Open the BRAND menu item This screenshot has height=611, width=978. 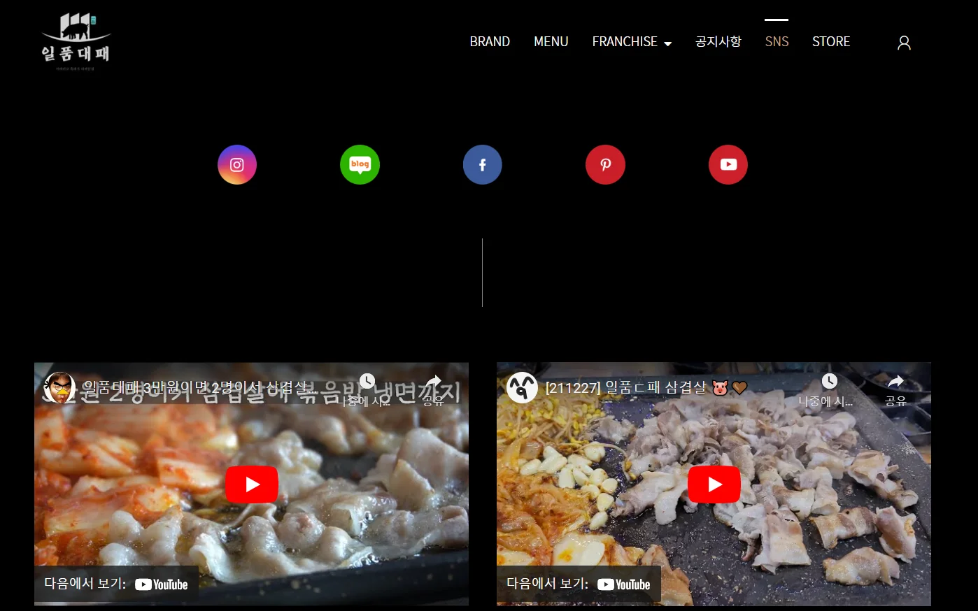[x=490, y=42]
